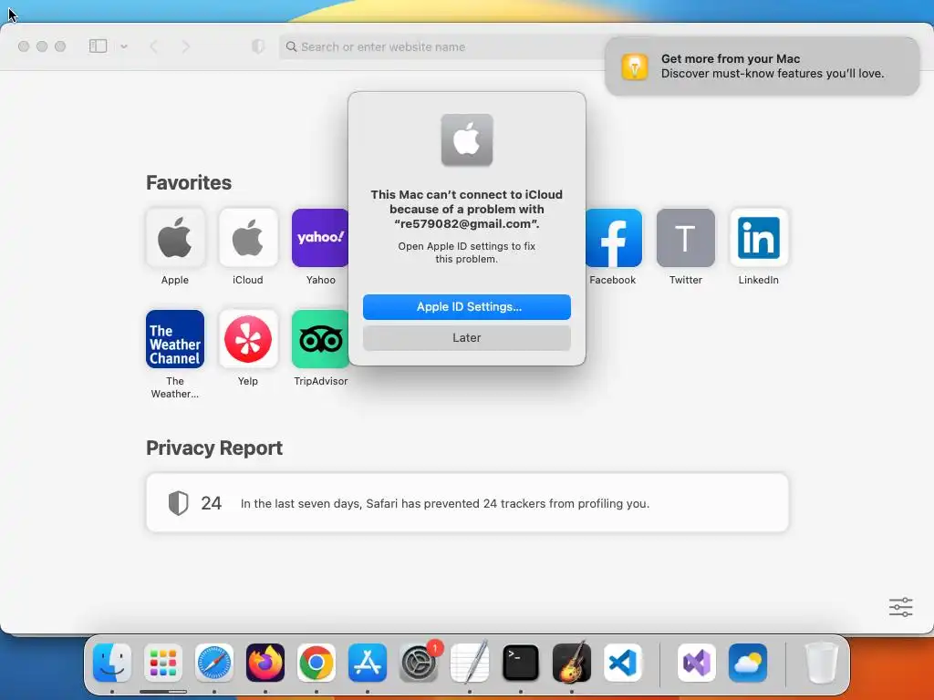The width and height of the screenshot is (934, 700).
Task: Open the Yelp favorite
Action: click(x=248, y=339)
